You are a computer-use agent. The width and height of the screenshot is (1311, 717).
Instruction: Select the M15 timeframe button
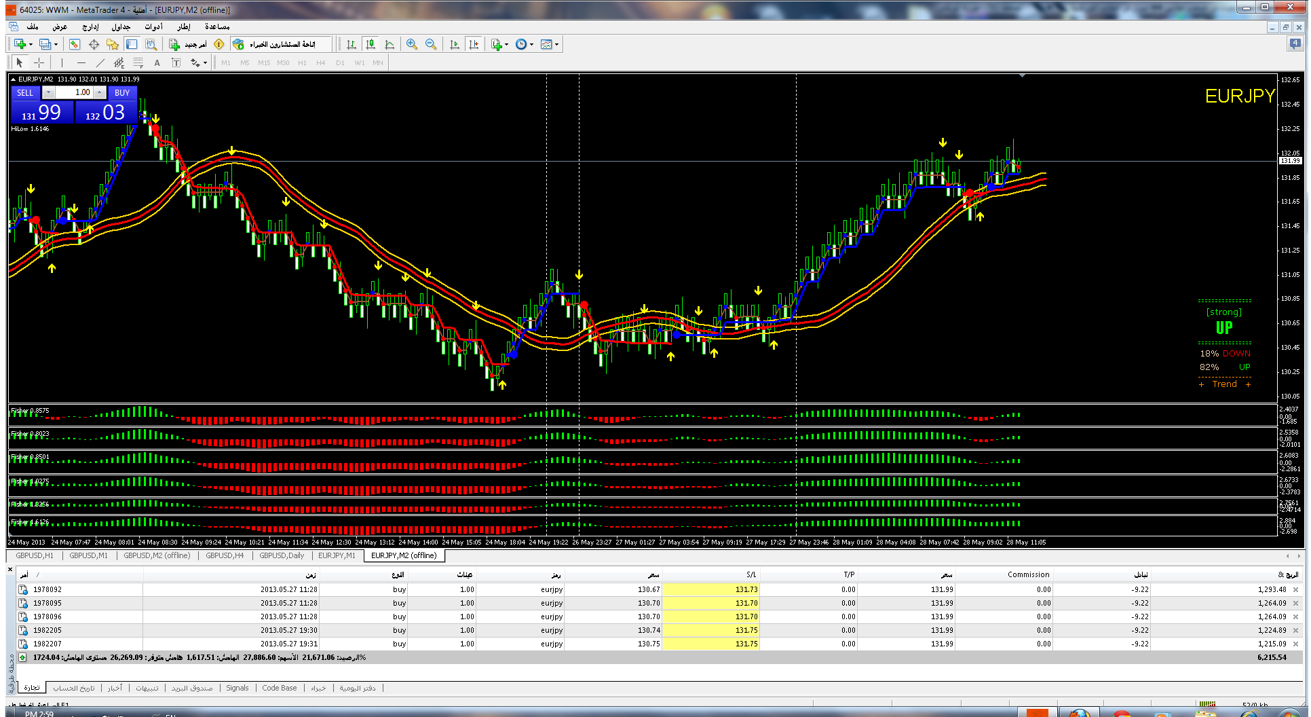[264, 62]
